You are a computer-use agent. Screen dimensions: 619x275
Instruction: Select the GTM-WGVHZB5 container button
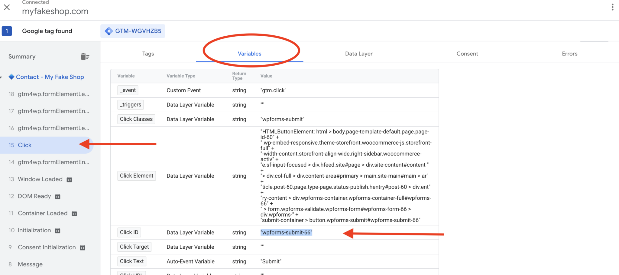(x=133, y=31)
